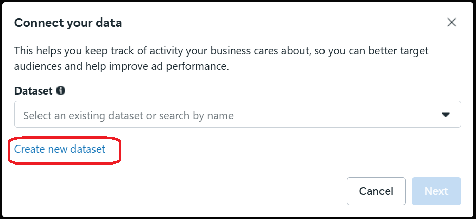
Task: Click the Dataset field label
Action: (34, 90)
